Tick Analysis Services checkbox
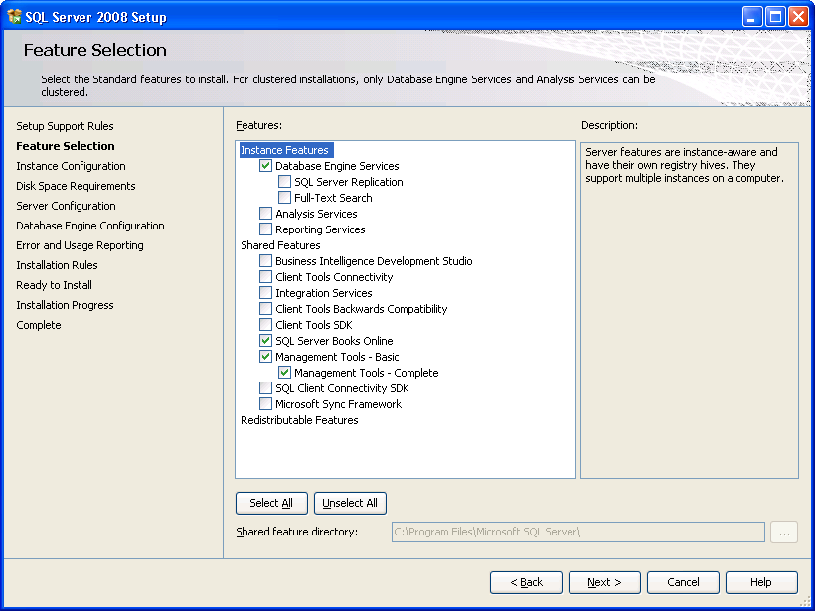Viewport: 815px width, 611px height. click(265, 213)
